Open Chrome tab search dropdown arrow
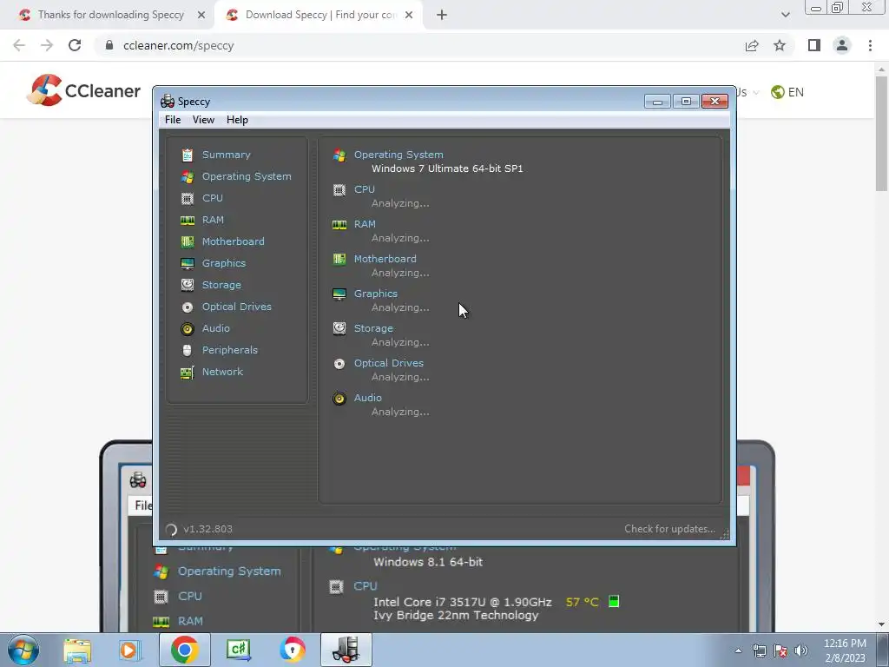 click(785, 15)
